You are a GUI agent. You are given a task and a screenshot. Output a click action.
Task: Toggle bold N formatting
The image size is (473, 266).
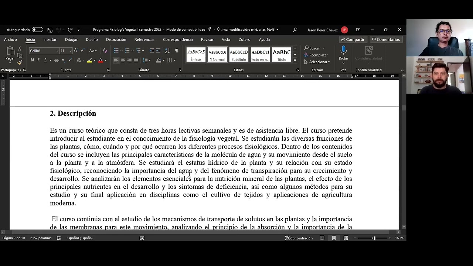pos(32,60)
